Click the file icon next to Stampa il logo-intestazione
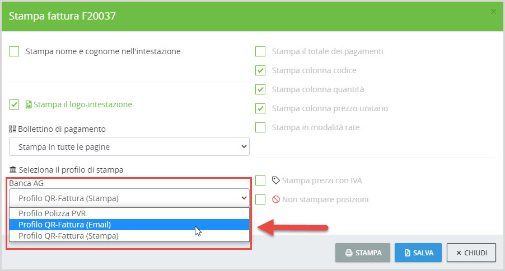Screen dimensions: 505x271 coord(29,104)
